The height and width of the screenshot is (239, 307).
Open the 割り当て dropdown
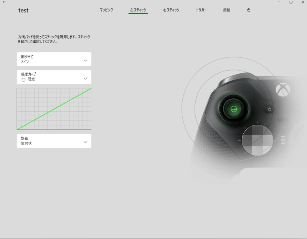point(54,59)
